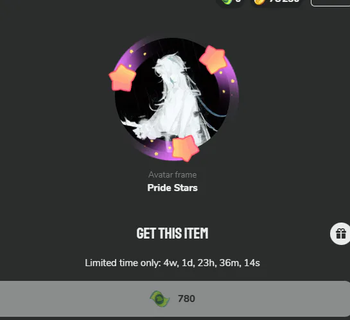Click the left-side star on the avatar frame
The height and width of the screenshot is (320, 350).
point(122,78)
